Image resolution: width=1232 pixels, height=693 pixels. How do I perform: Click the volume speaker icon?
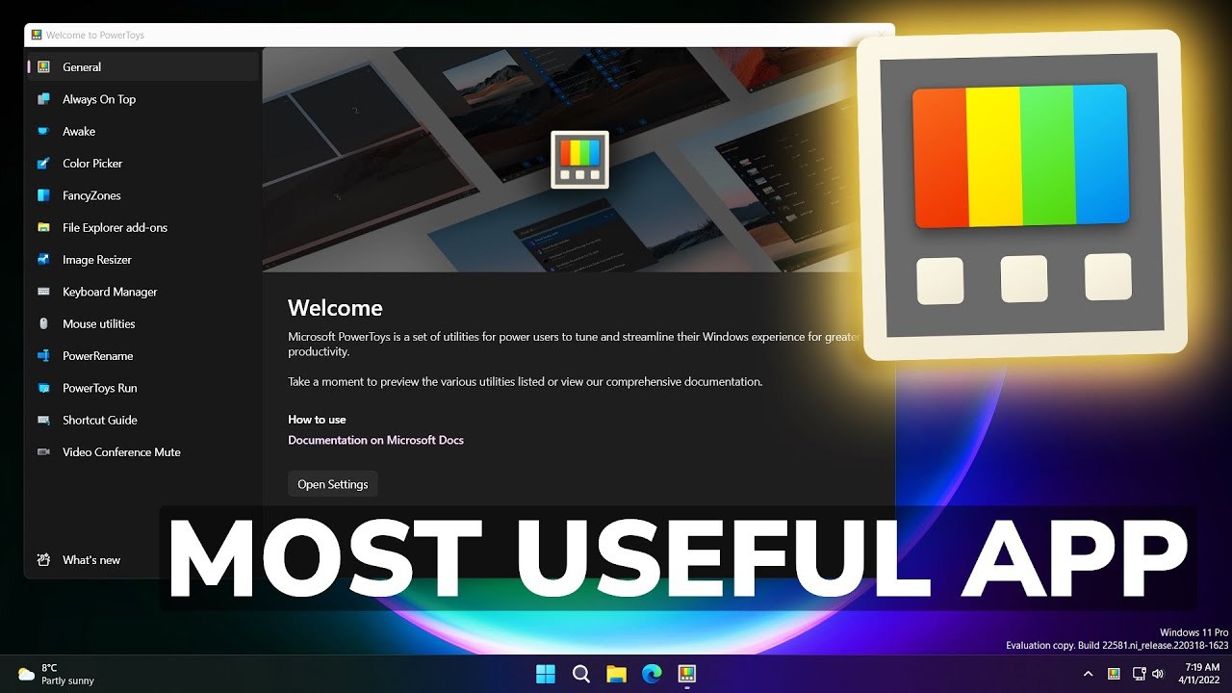pyautogui.click(x=1157, y=674)
